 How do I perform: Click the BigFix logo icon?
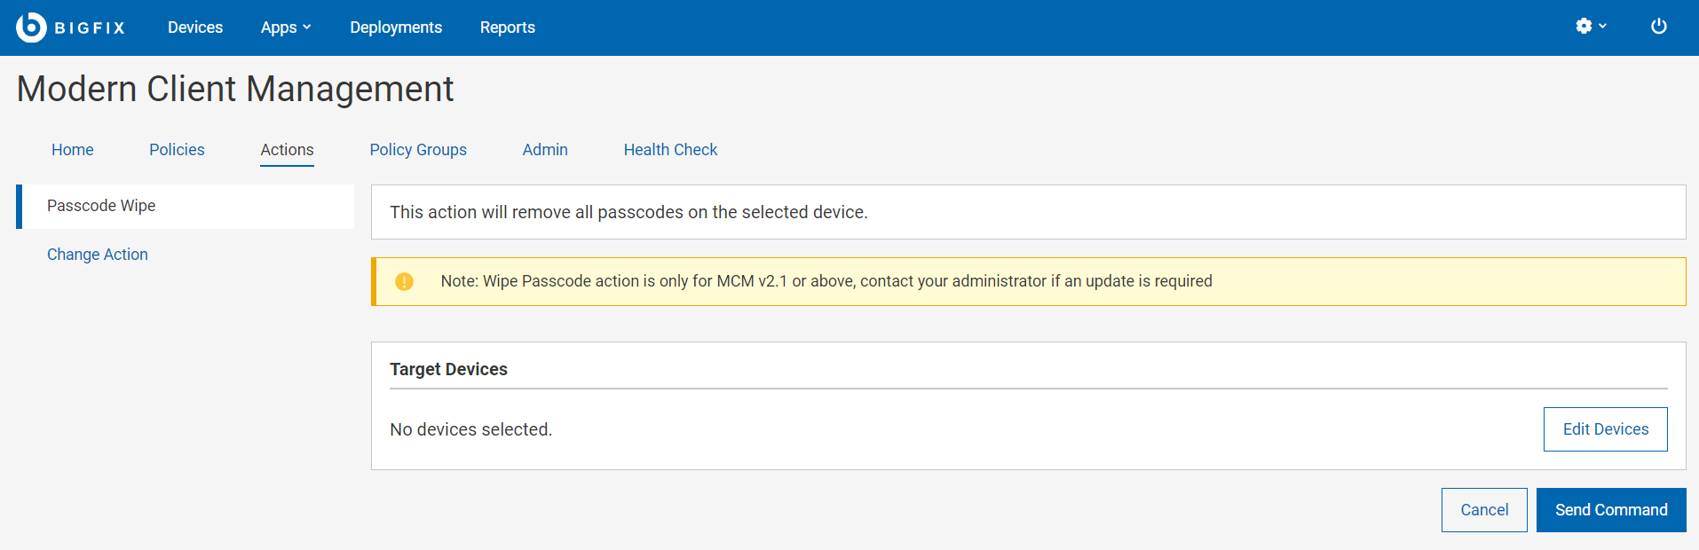(x=31, y=27)
